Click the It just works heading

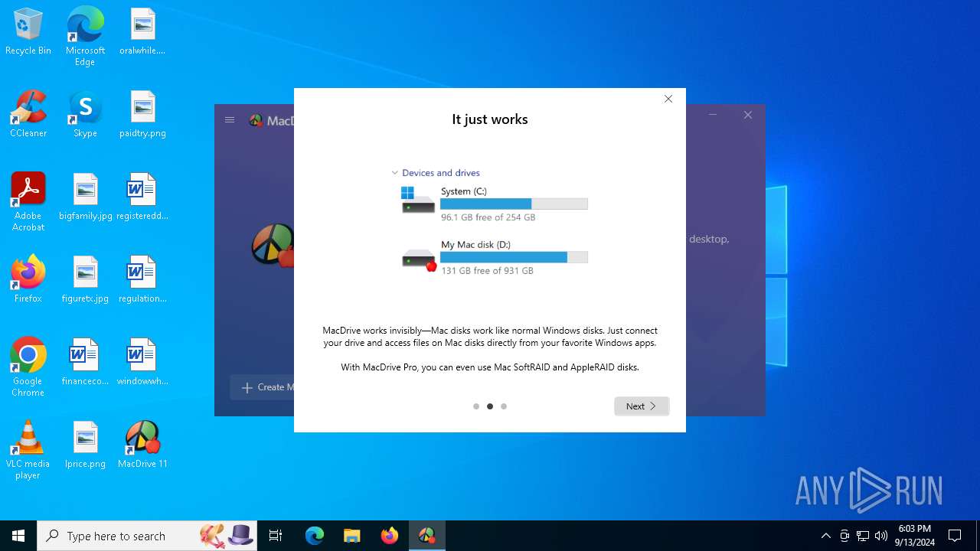(x=490, y=119)
